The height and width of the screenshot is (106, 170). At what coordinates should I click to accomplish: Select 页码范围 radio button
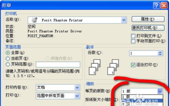8,64
